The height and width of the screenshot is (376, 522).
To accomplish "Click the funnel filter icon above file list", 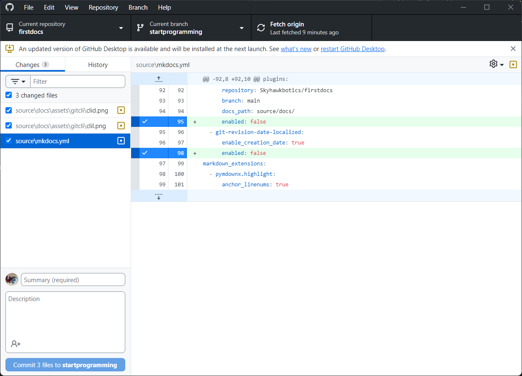I will (x=15, y=81).
